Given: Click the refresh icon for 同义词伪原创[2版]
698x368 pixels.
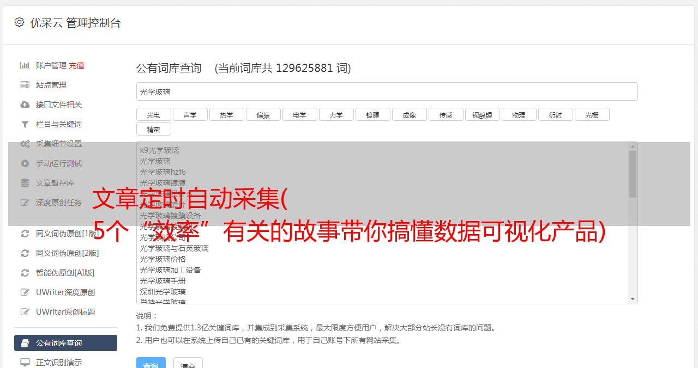Looking at the screenshot, I should coord(25,253).
